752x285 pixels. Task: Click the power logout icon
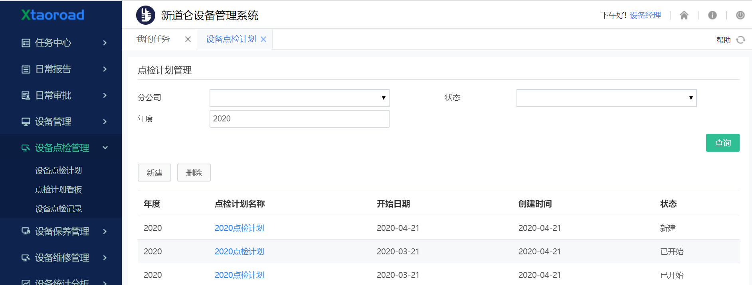[740, 15]
